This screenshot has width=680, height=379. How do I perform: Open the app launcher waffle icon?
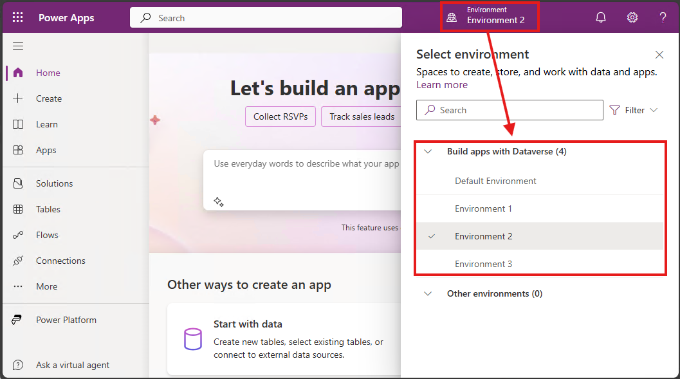[18, 17]
